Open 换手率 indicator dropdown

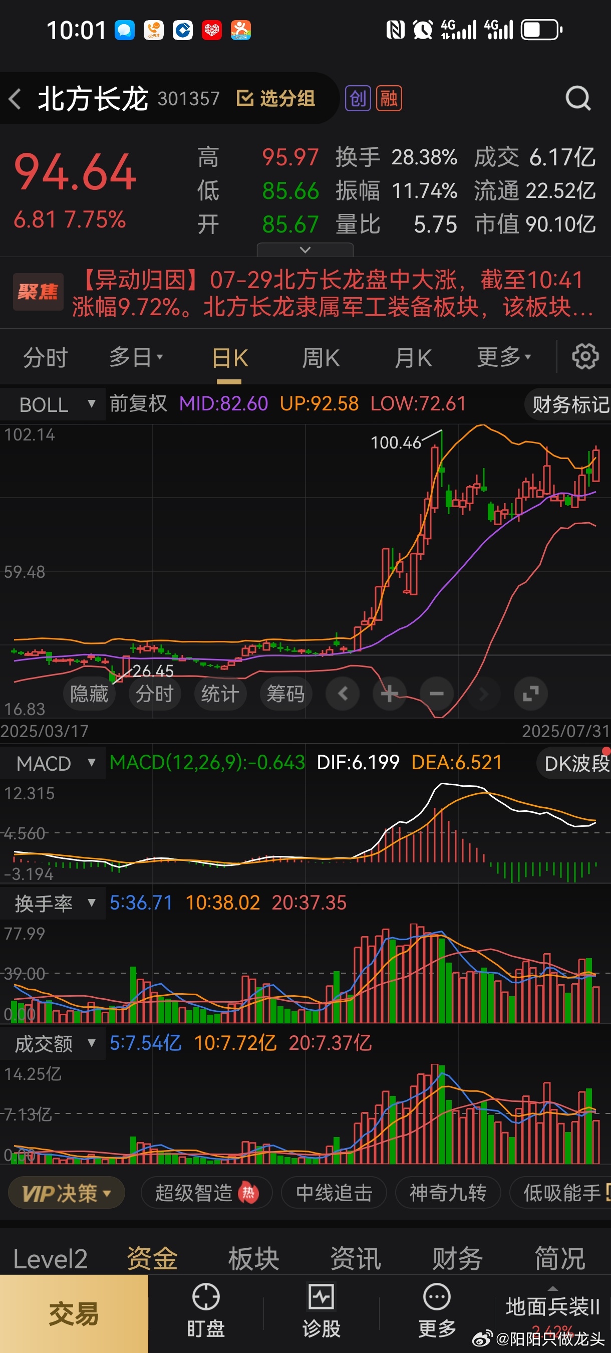pyautogui.click(x=53, y=904)
